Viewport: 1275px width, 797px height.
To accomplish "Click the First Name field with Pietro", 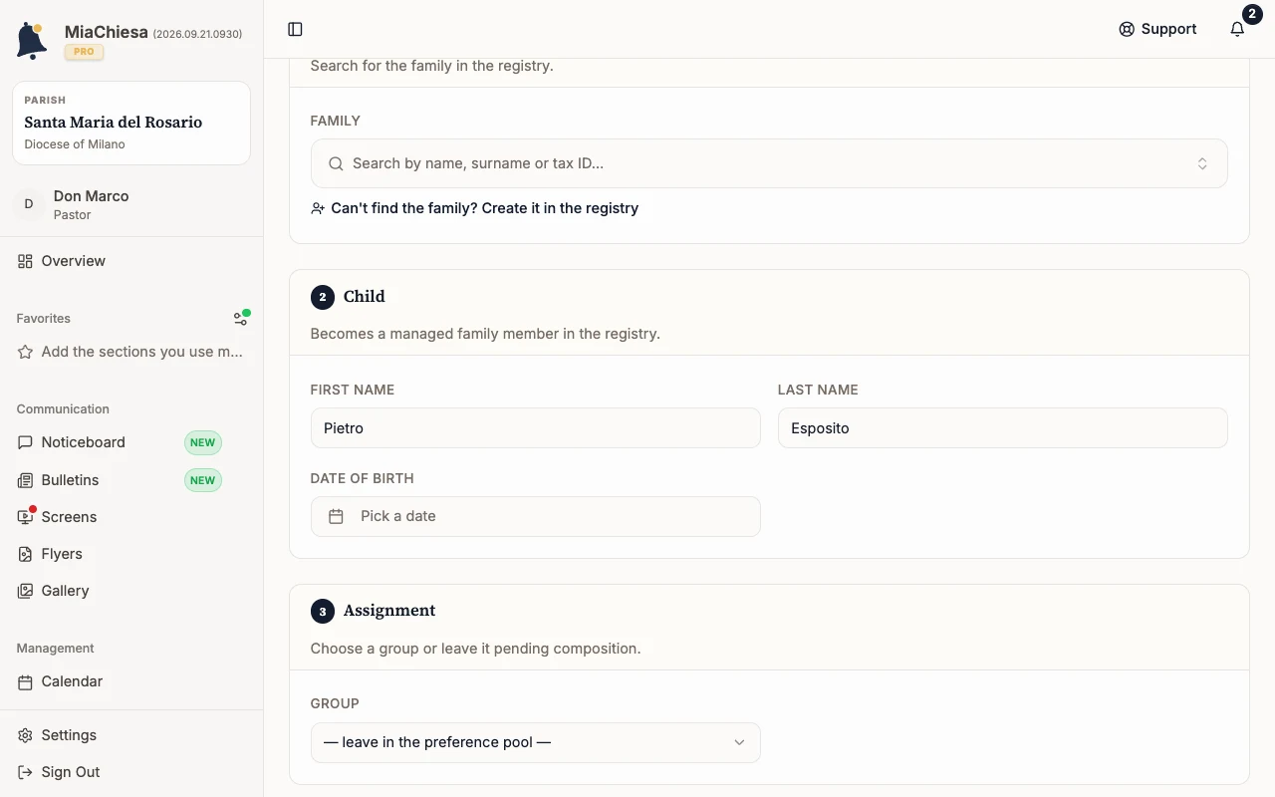I will click(535, 427).
